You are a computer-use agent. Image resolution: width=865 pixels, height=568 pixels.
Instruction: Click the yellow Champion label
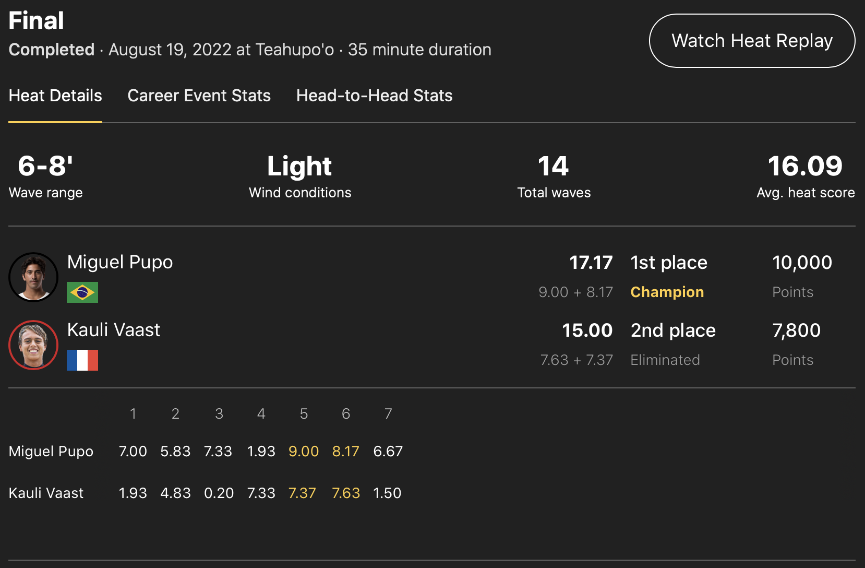[667, 292]
